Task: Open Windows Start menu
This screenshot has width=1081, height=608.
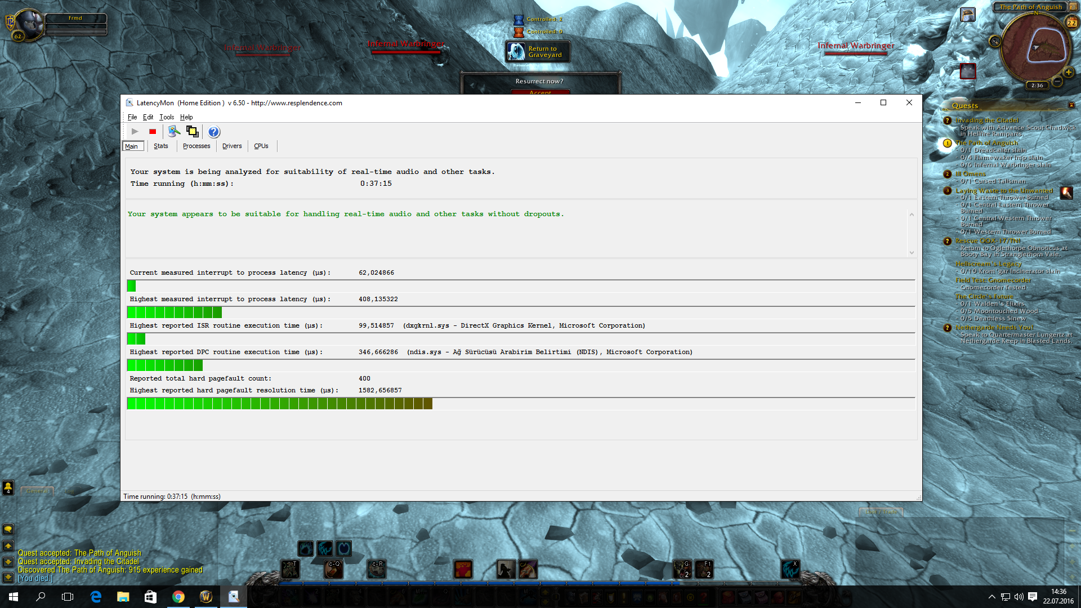Action: [14, 597]
